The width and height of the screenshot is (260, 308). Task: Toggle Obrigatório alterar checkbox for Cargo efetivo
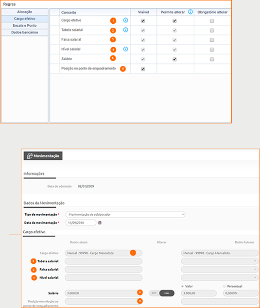212,21
